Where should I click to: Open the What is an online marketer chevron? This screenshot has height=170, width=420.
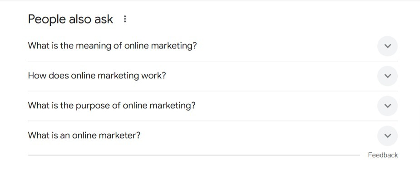387,136
